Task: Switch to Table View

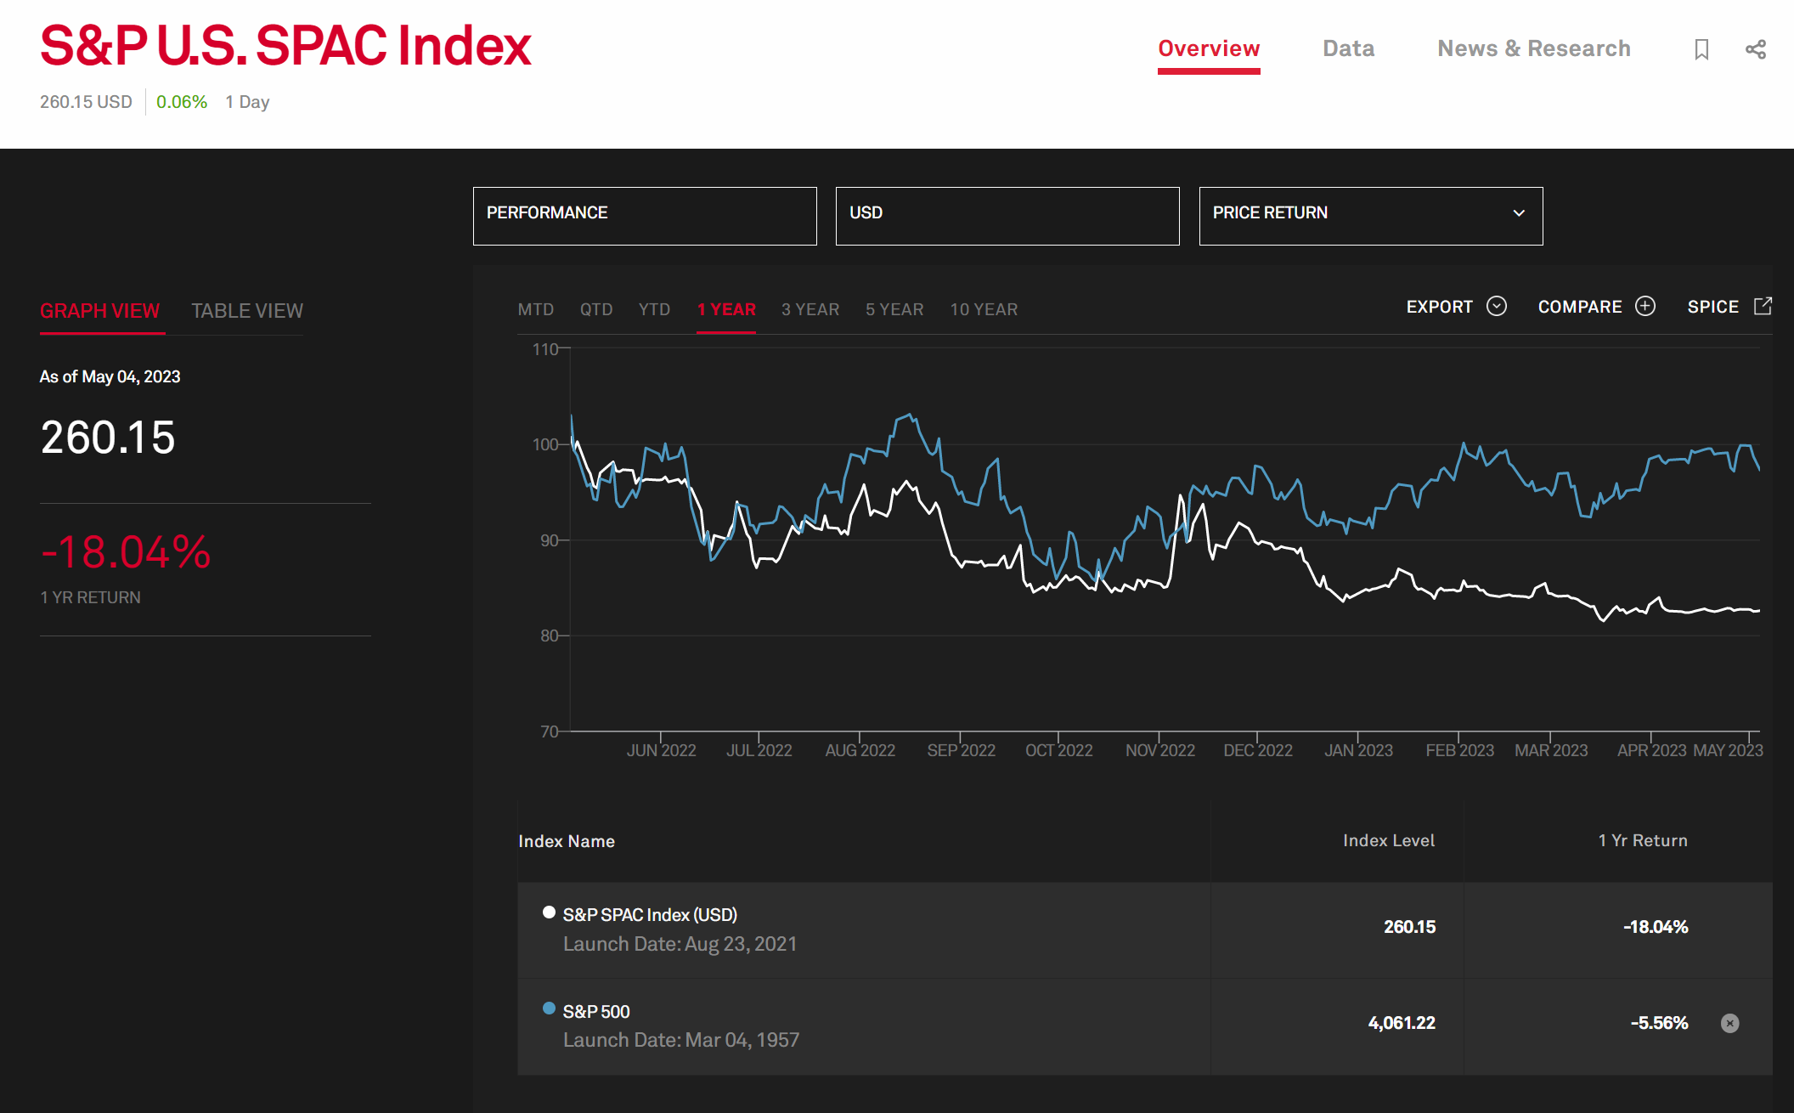Action: click(246, 311)
